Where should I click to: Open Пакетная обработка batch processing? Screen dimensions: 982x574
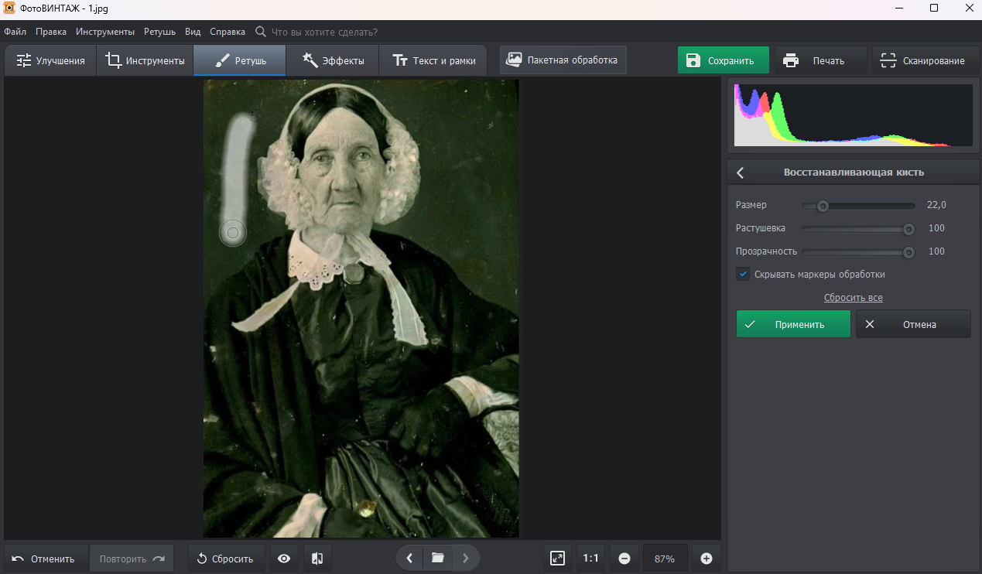coord(563,60)
